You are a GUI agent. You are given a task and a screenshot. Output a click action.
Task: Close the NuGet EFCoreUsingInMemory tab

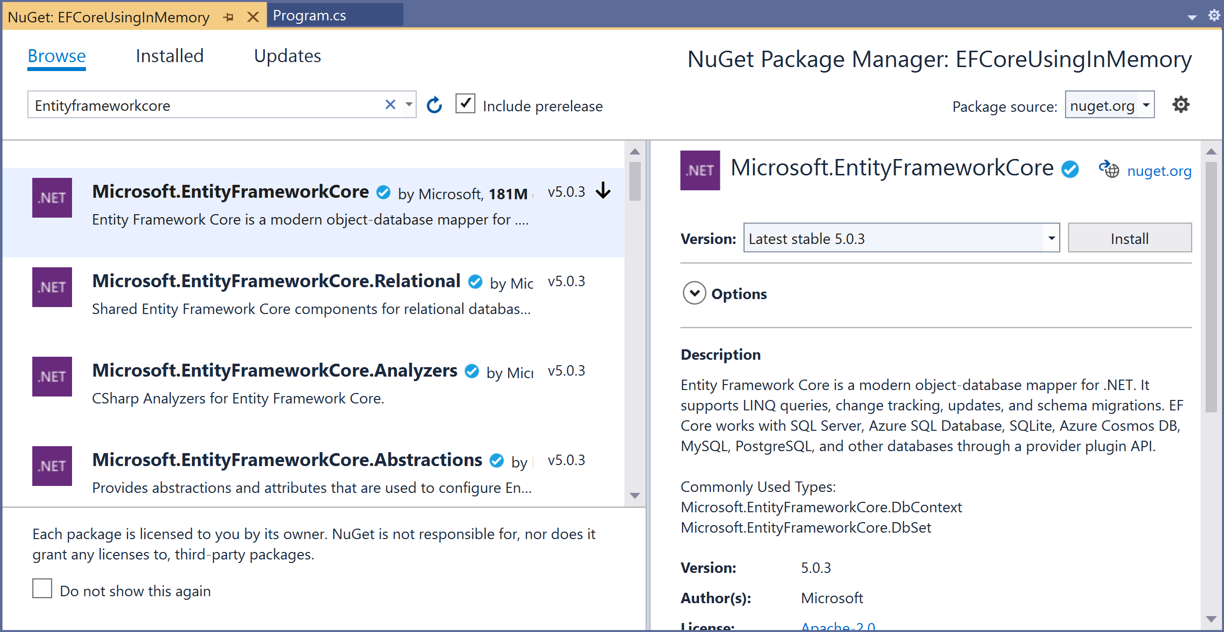click(253, 17)
